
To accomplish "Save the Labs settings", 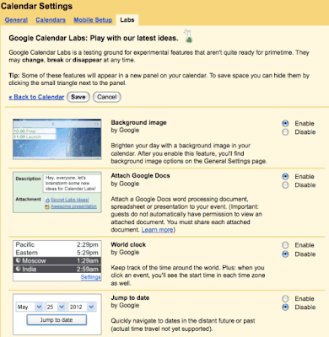I will pyautogui.click(x=78, y=97).
